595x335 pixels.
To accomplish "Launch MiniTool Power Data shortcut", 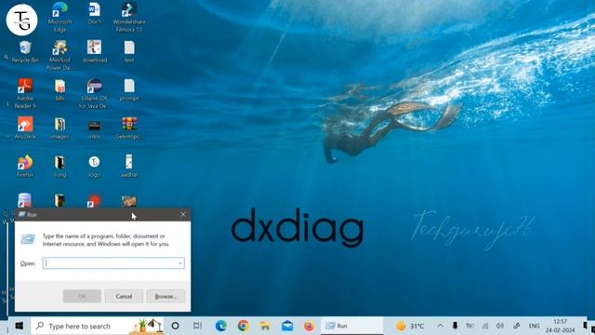I will 59,56.
